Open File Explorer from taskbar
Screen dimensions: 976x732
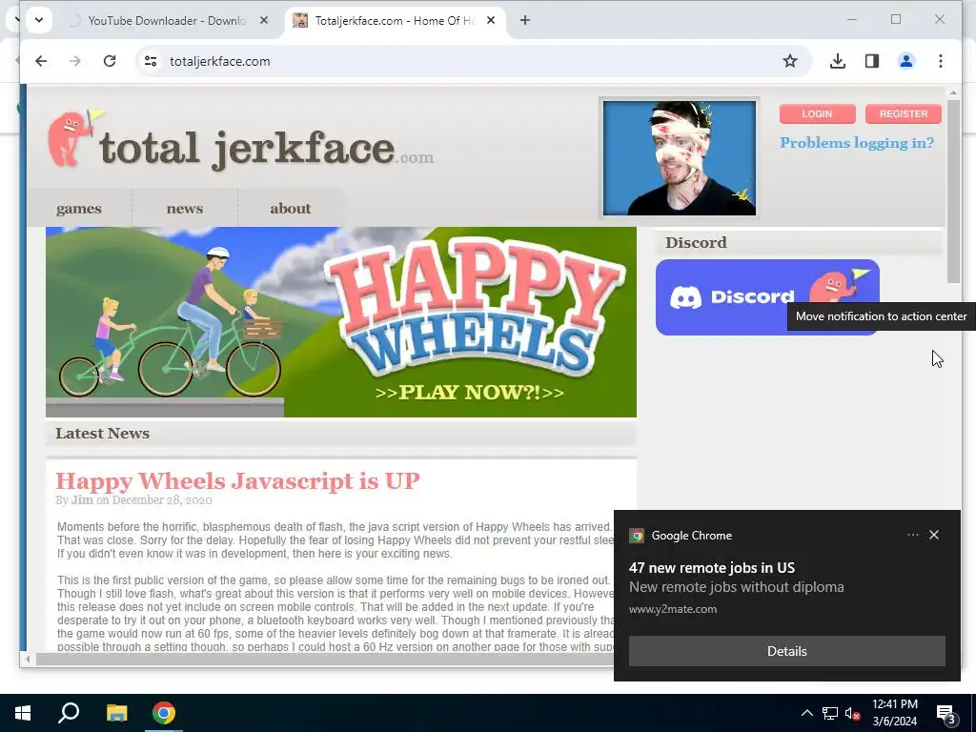tap(116, 713)
